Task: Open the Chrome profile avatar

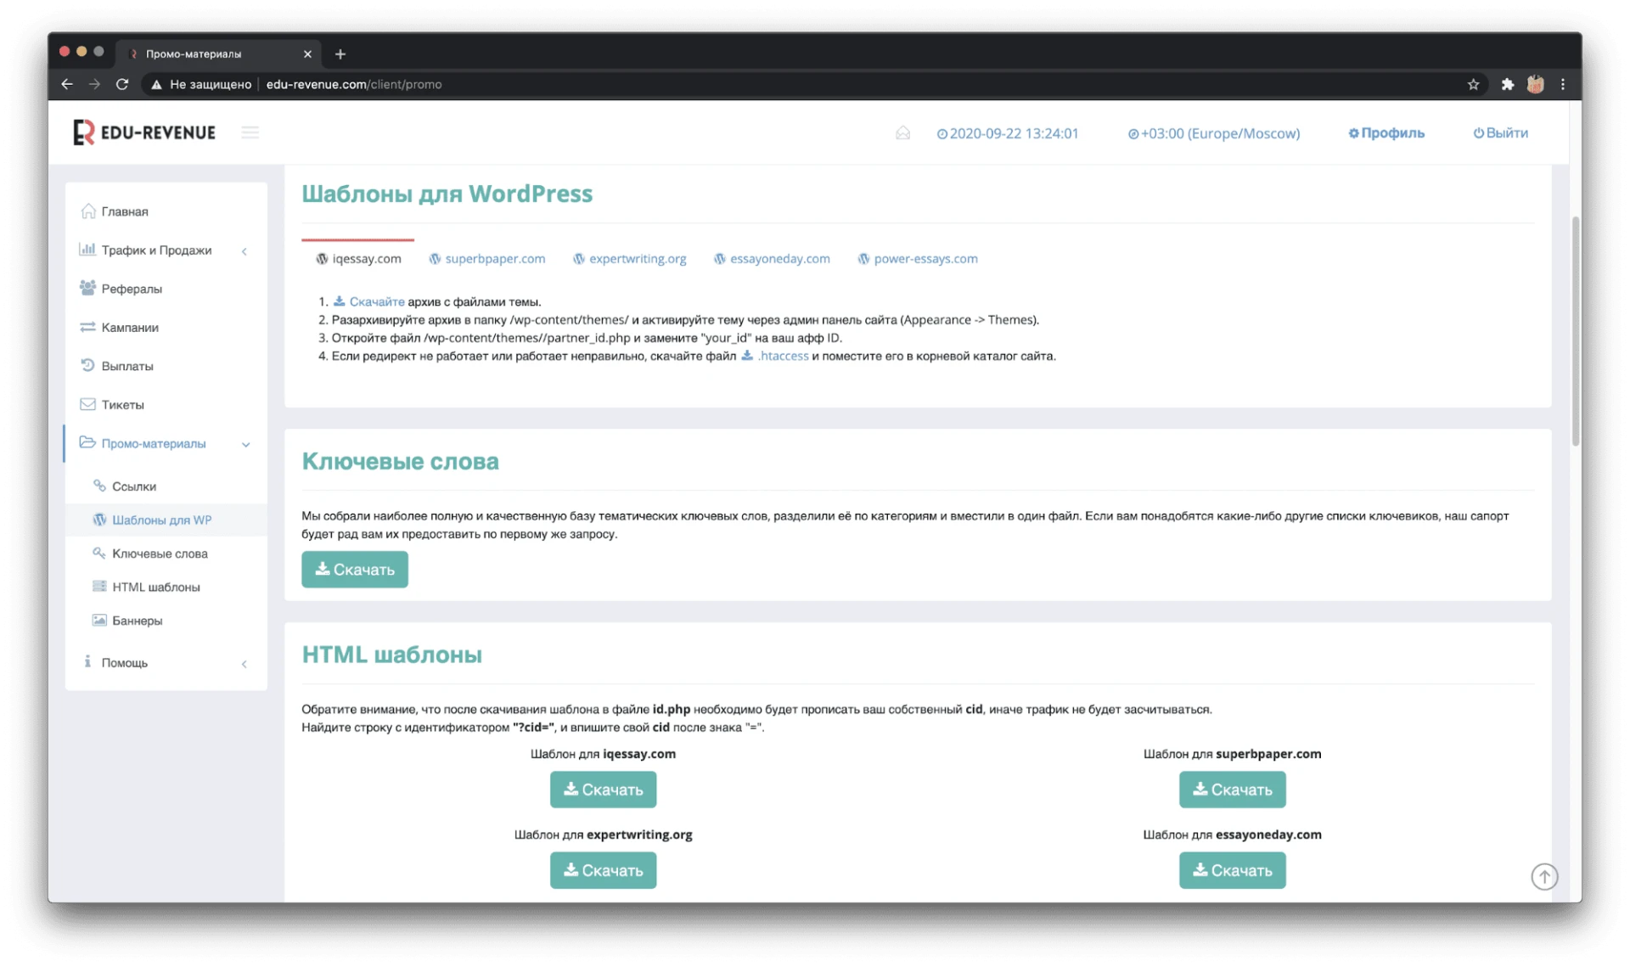Action: [1535, 84]
